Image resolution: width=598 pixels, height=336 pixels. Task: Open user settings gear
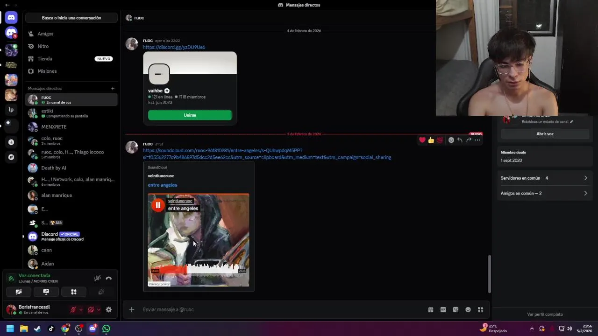pos(109,309)
